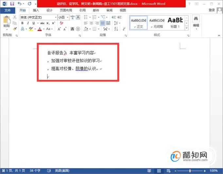Center align text
This screenshot has width=223, height=174.
pos(91,23)
